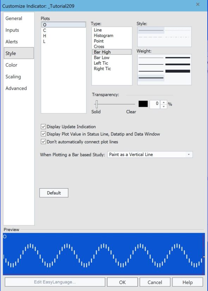Viewport: 208px width, 291px height.
Task: Select the dotted line style sample
Action: (x=178, y=30)
